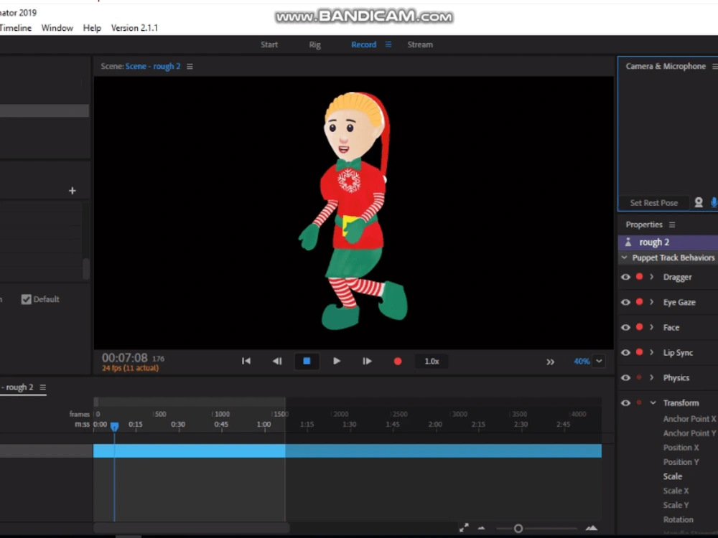718x538 pixels.
Task: Open the Scene panel menu icon
Action: 190,66
